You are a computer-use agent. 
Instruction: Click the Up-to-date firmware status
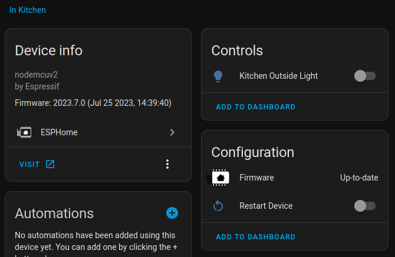point(359,178)
